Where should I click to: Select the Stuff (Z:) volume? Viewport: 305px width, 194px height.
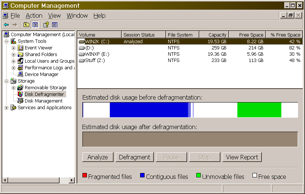pyautogui.click(x=95, y=60)
